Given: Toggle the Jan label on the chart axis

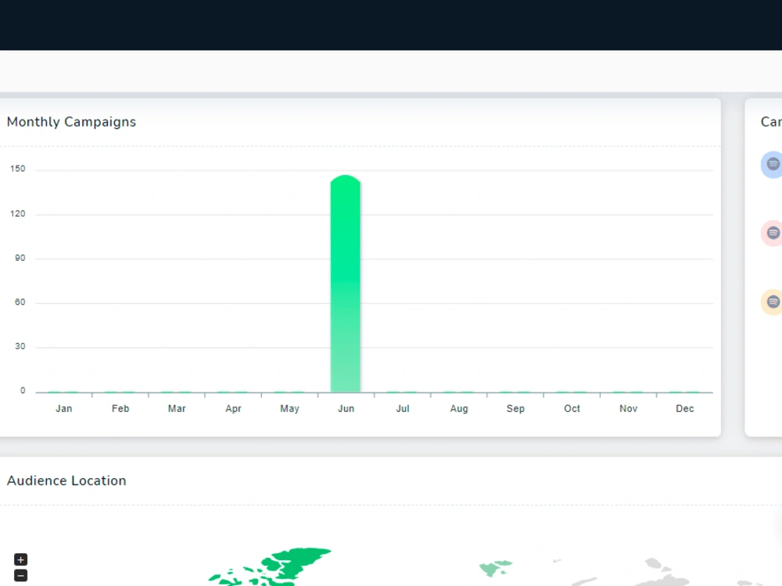Looking at the screenshot, I should (63, 408).
